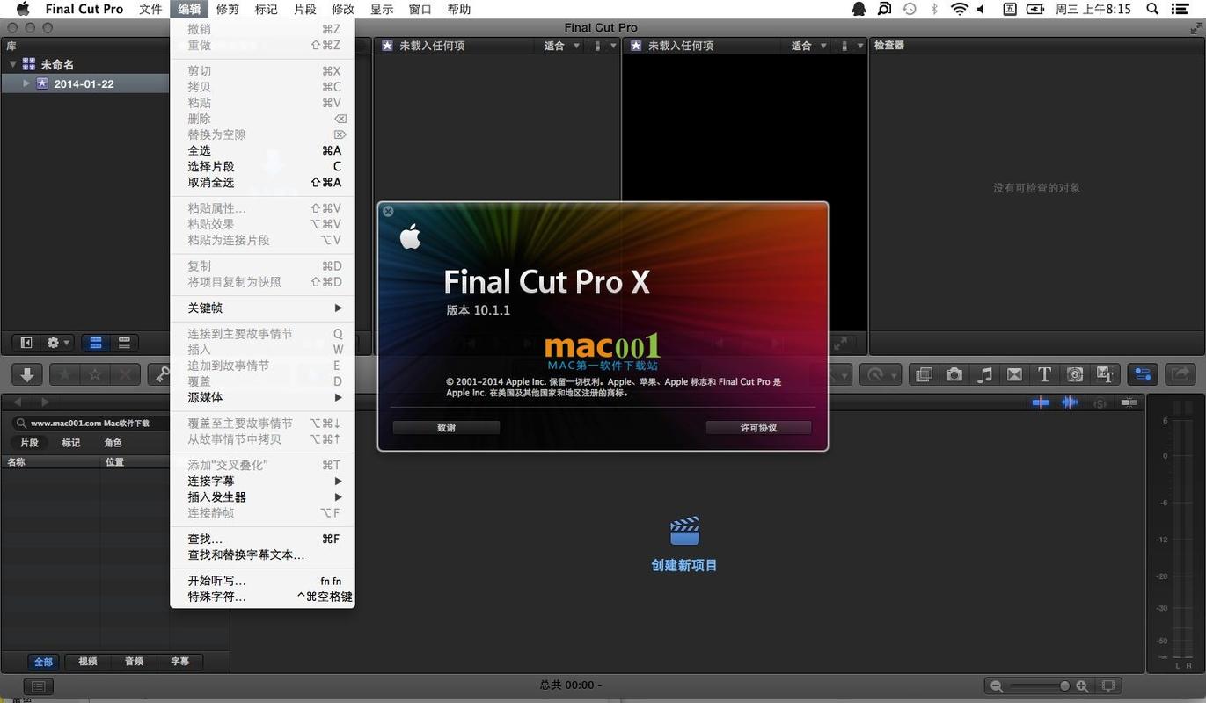Open the Timeline Index list icon
The width and height of the screenshot is (1206, 703).
pyautogui.click(x=38, y=686)
